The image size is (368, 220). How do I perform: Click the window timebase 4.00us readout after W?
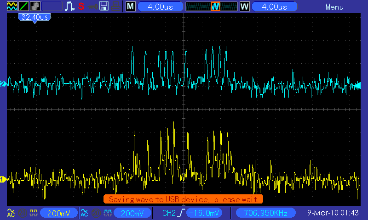pyautogui.click(x=274, y=6)
